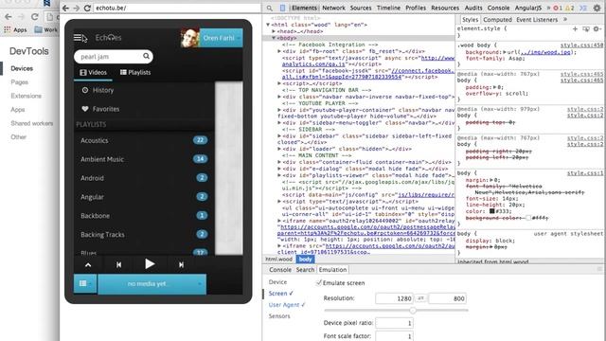Open the Device emulation section
This screenshot has height=341, width=606.
click(277, 282)
